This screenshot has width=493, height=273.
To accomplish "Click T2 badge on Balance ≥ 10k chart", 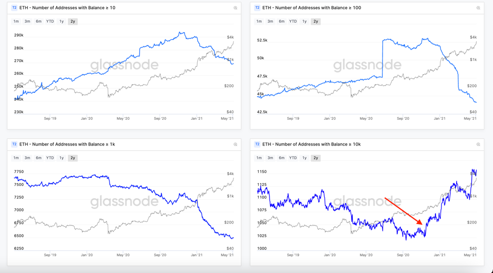I will pos(257,145).
